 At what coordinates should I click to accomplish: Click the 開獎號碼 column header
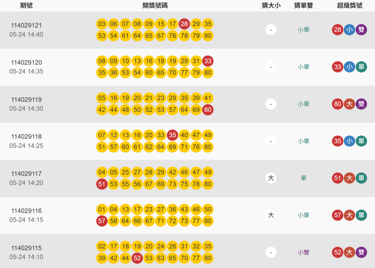tap(155, 5)
